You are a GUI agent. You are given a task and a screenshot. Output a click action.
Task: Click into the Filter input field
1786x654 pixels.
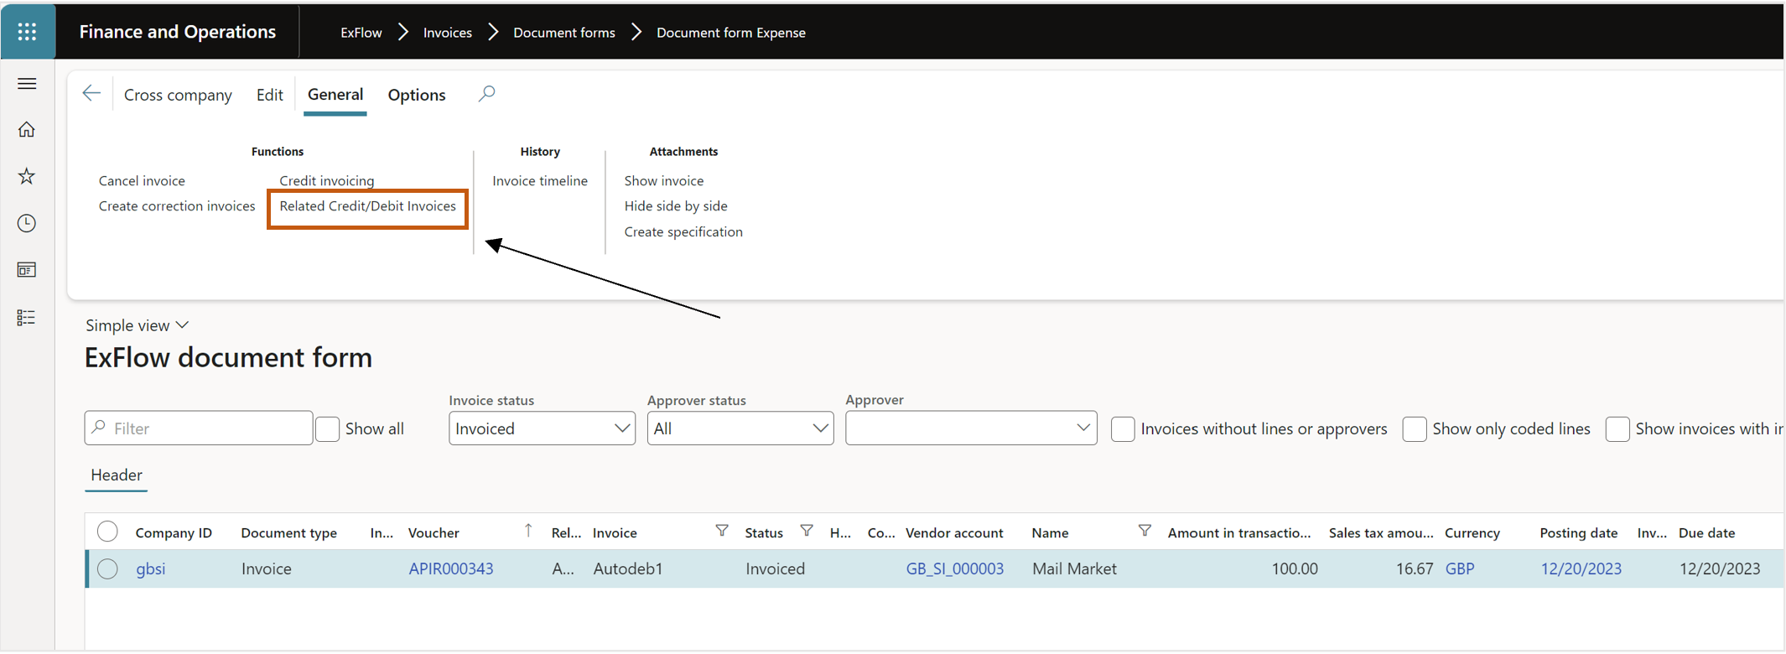(199, 428)
